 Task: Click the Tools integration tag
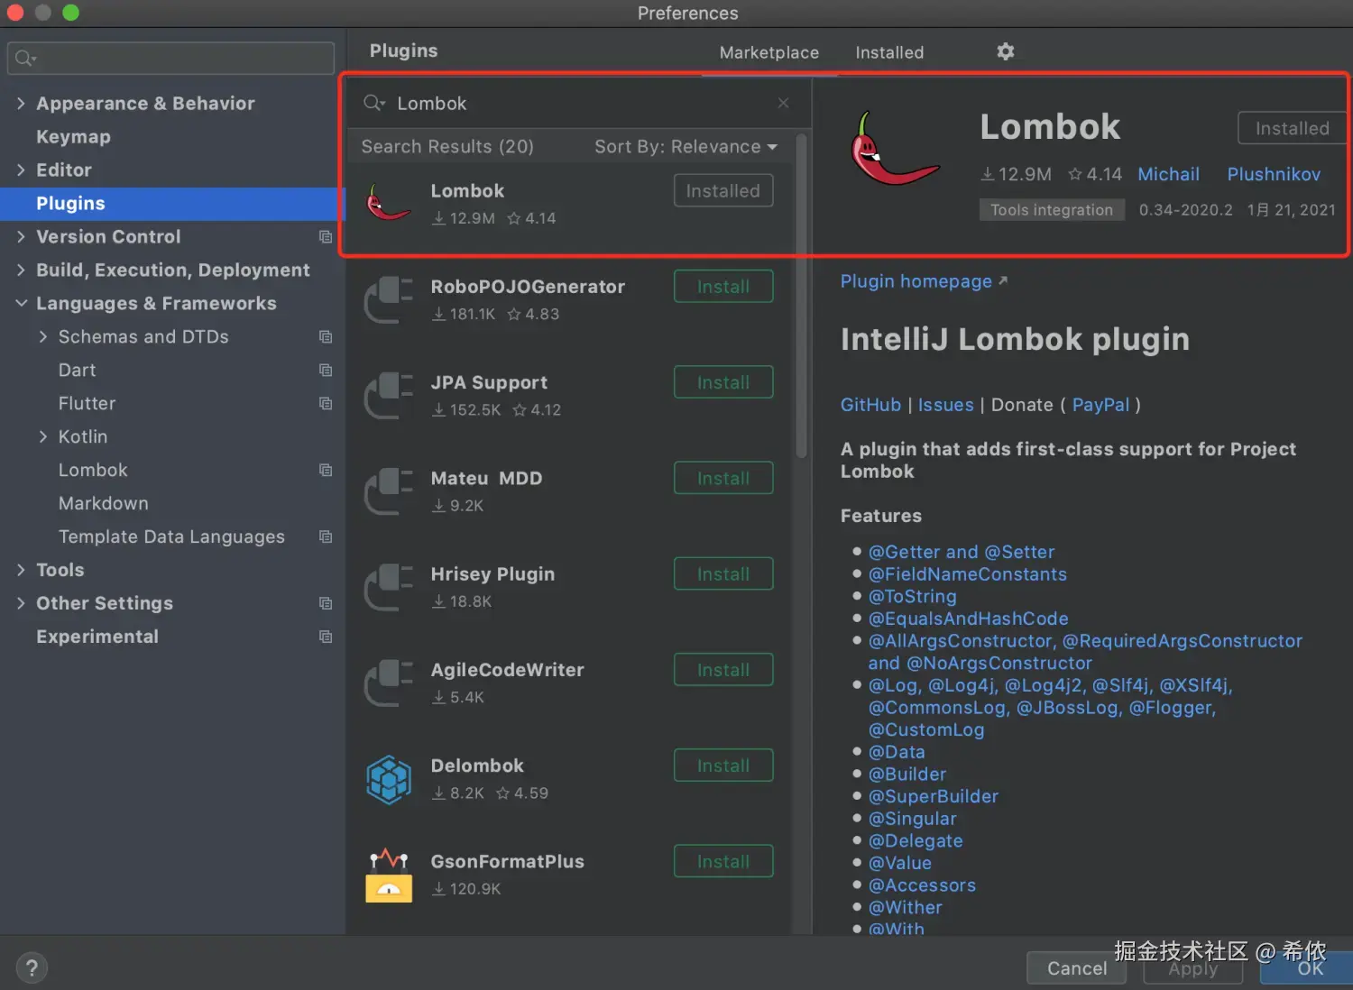click(x=1051, y=209)
